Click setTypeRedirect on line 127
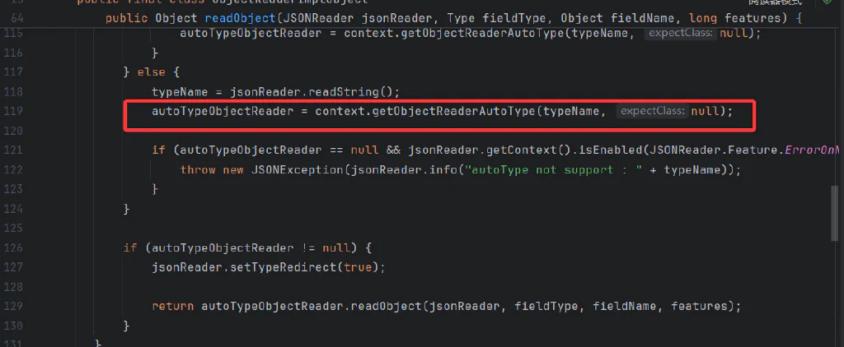Viewport: 844px width, 347px height. click(x=275, y=267)
